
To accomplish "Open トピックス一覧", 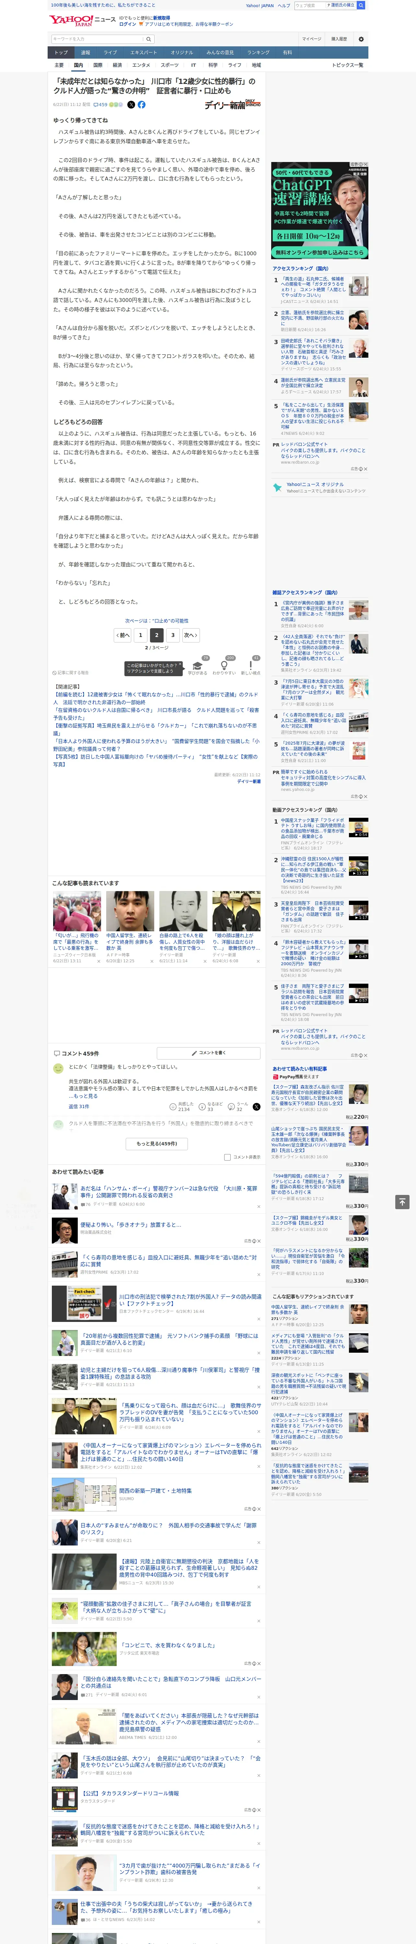I will [x=347, y=65].
